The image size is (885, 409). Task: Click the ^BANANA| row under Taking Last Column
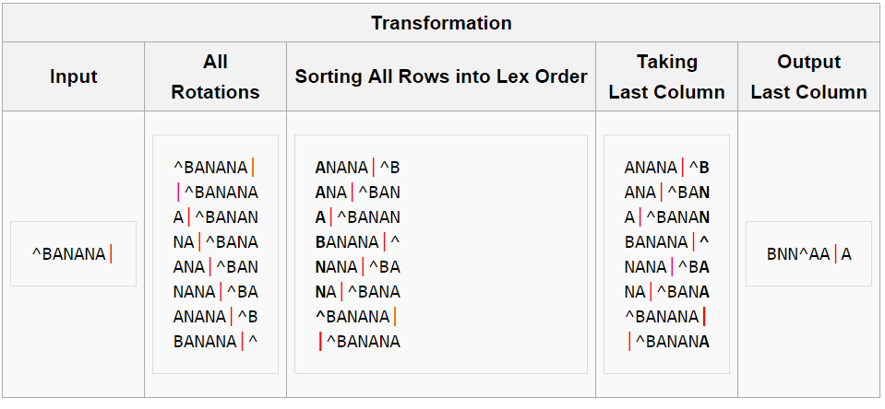(665, 316)
